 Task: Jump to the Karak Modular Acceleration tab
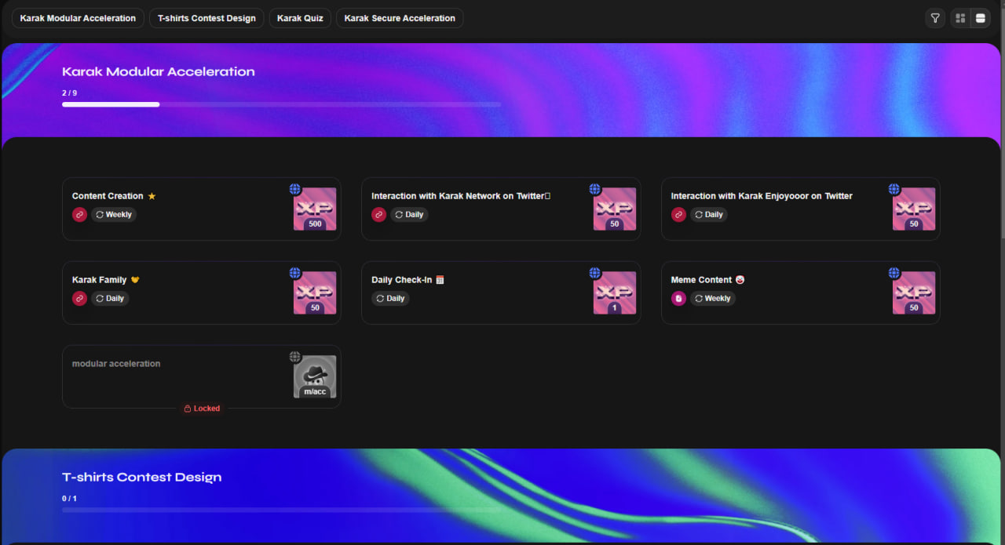pos(78,18)
